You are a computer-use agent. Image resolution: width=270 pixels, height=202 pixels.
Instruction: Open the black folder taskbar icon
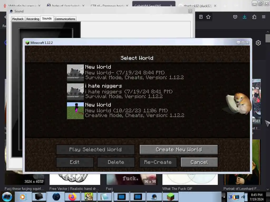coord(39,197)
